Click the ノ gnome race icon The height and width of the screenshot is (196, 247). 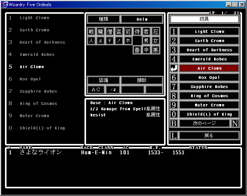click(119, 41)
